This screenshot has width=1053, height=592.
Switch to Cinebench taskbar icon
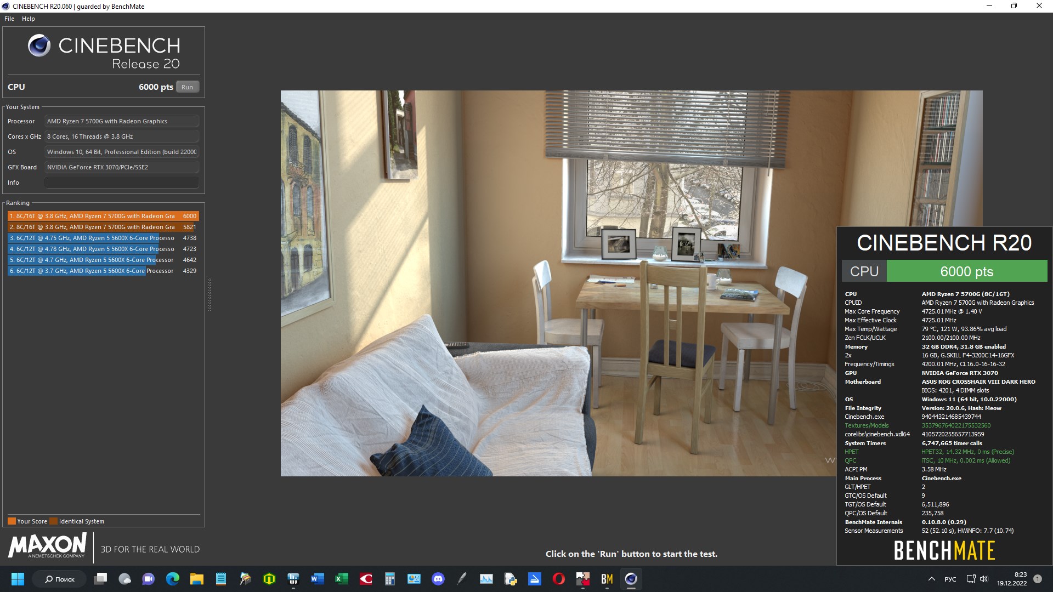[631, 579]
